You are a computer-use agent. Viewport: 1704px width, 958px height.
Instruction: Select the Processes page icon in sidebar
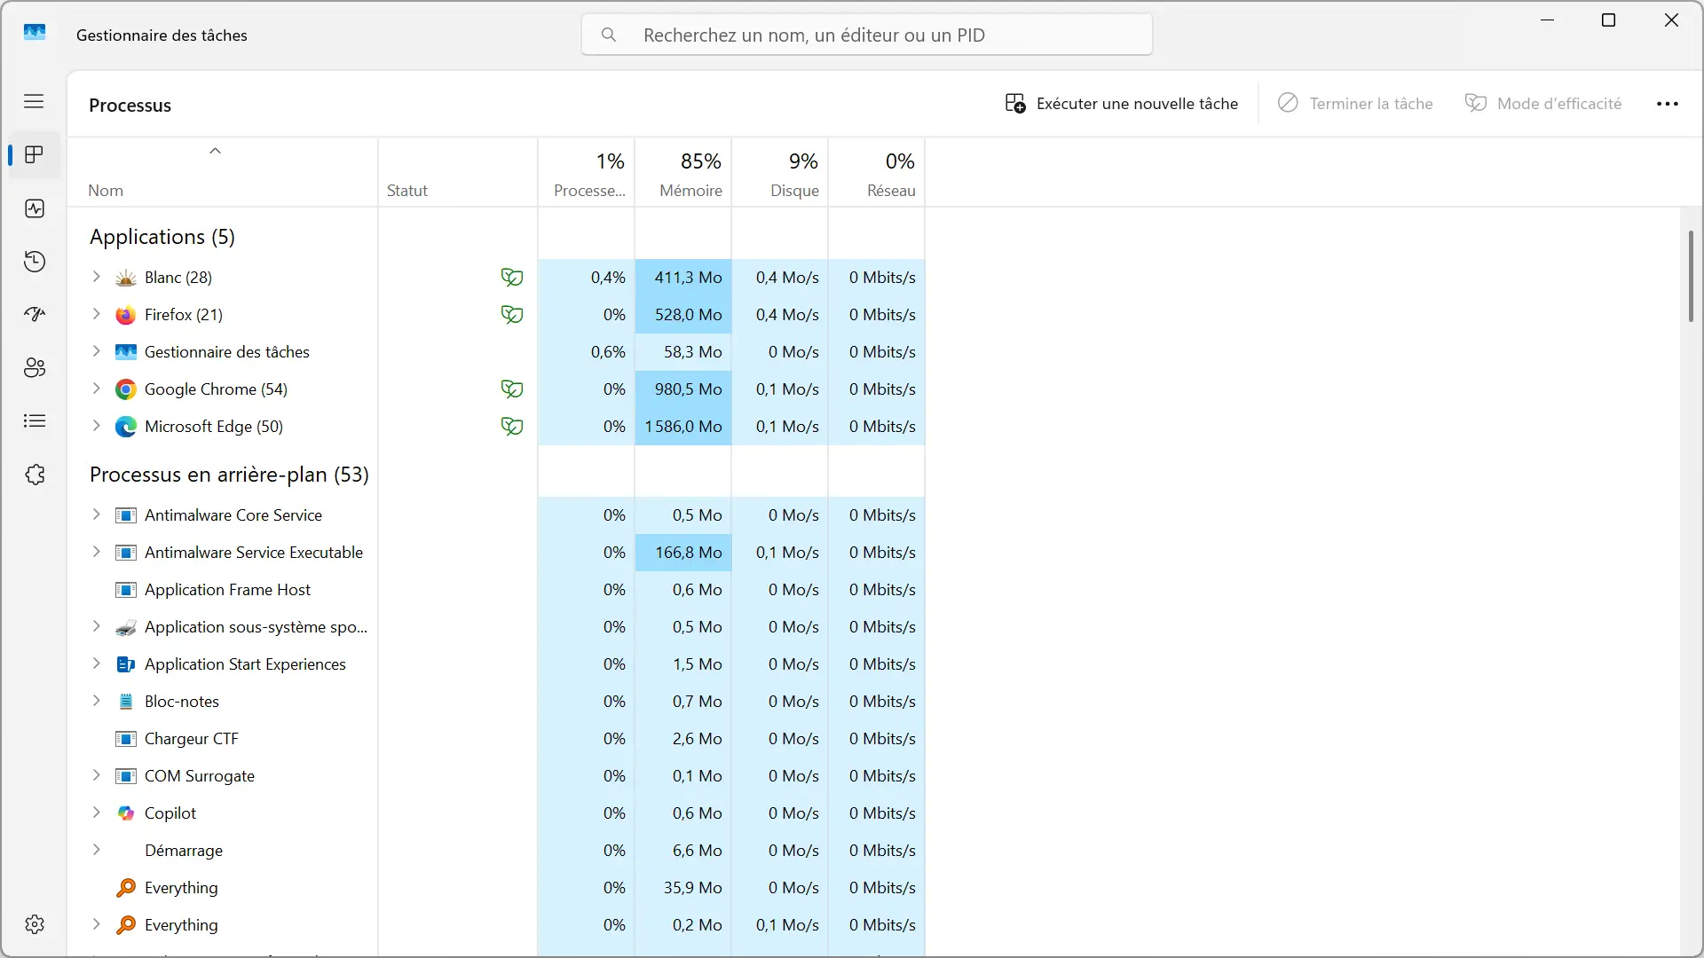pyautogui.click(x=35, y=155)
